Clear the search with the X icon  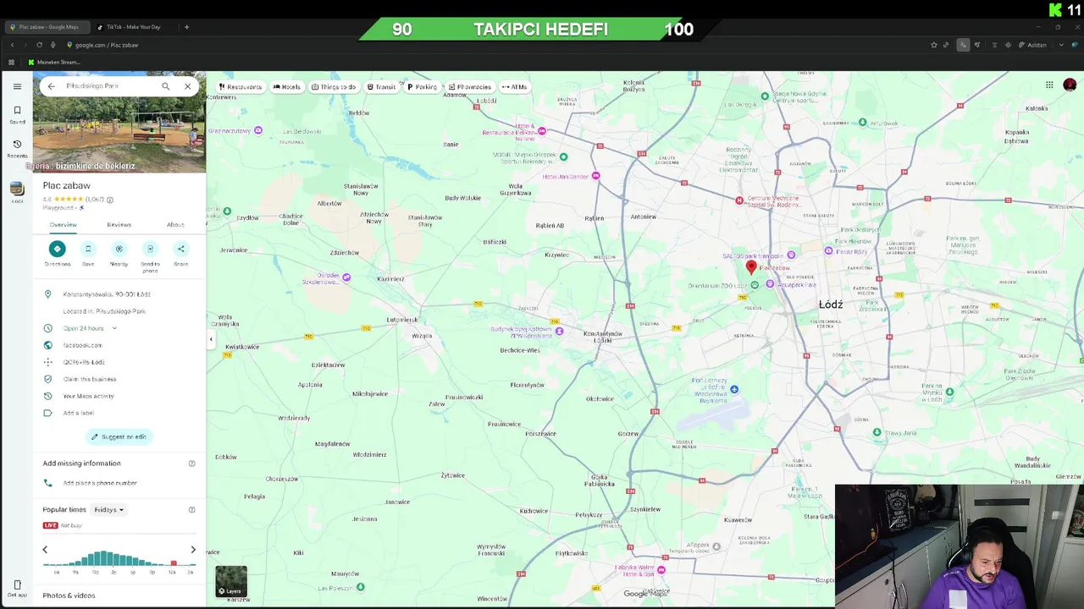(x=188, y=86)
